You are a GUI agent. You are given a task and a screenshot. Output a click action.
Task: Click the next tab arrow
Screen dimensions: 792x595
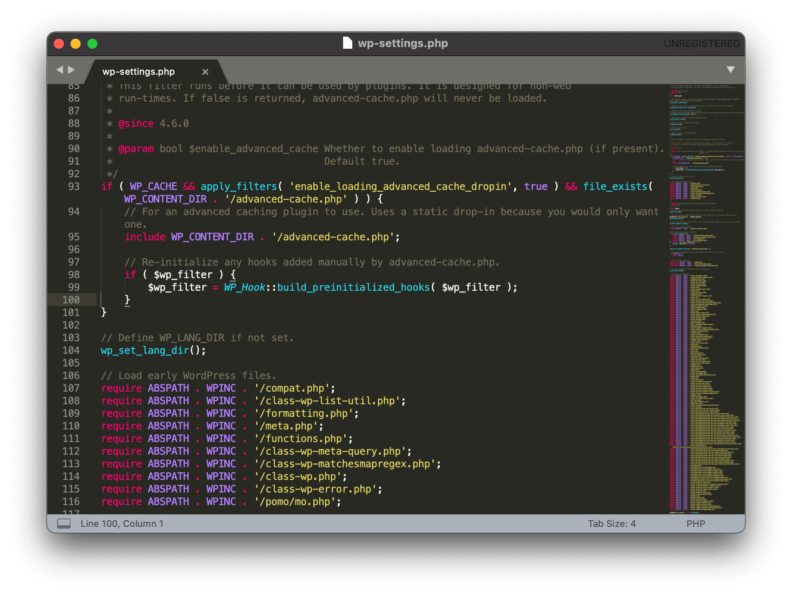pyautogui.click(x=71, y=70)
